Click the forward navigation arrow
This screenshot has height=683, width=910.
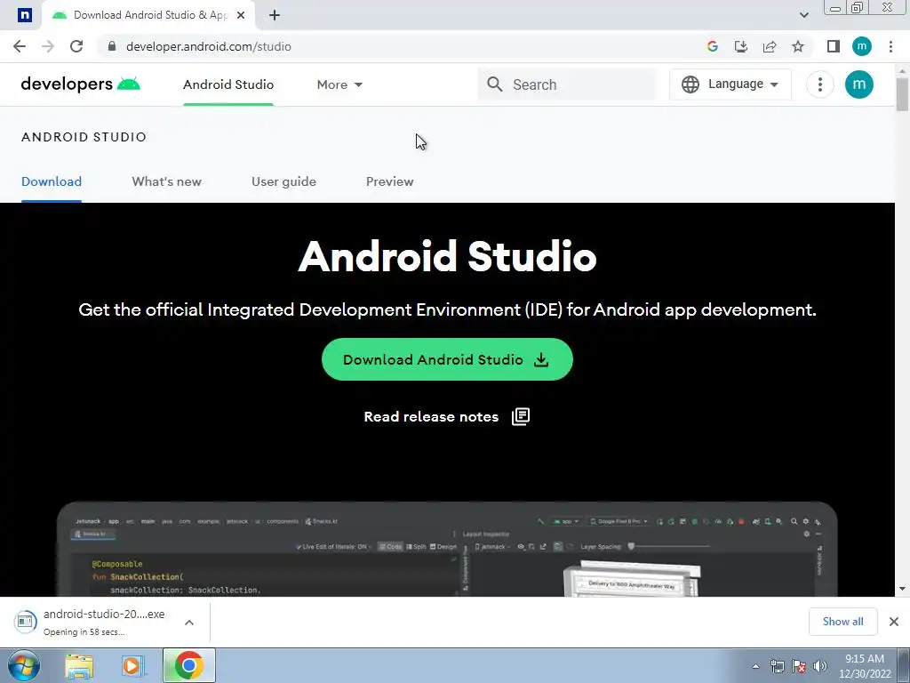[48, 46]
